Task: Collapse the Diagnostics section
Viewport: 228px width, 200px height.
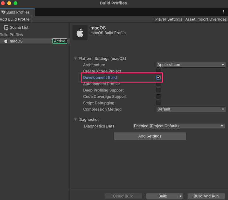Action: pos(75,120)
